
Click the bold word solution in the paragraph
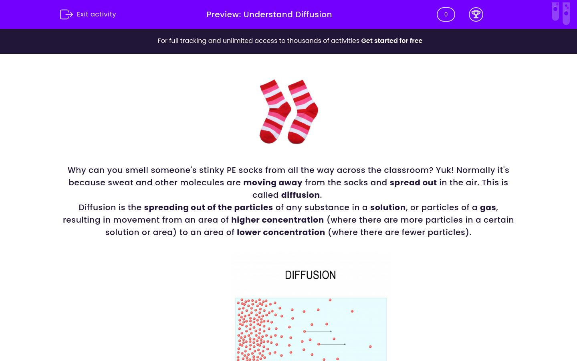pos(387,207)
